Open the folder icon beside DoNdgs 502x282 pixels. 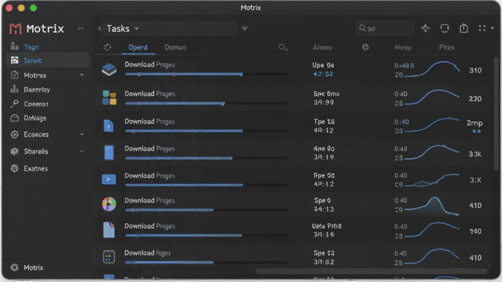click(x=14, y=118)
